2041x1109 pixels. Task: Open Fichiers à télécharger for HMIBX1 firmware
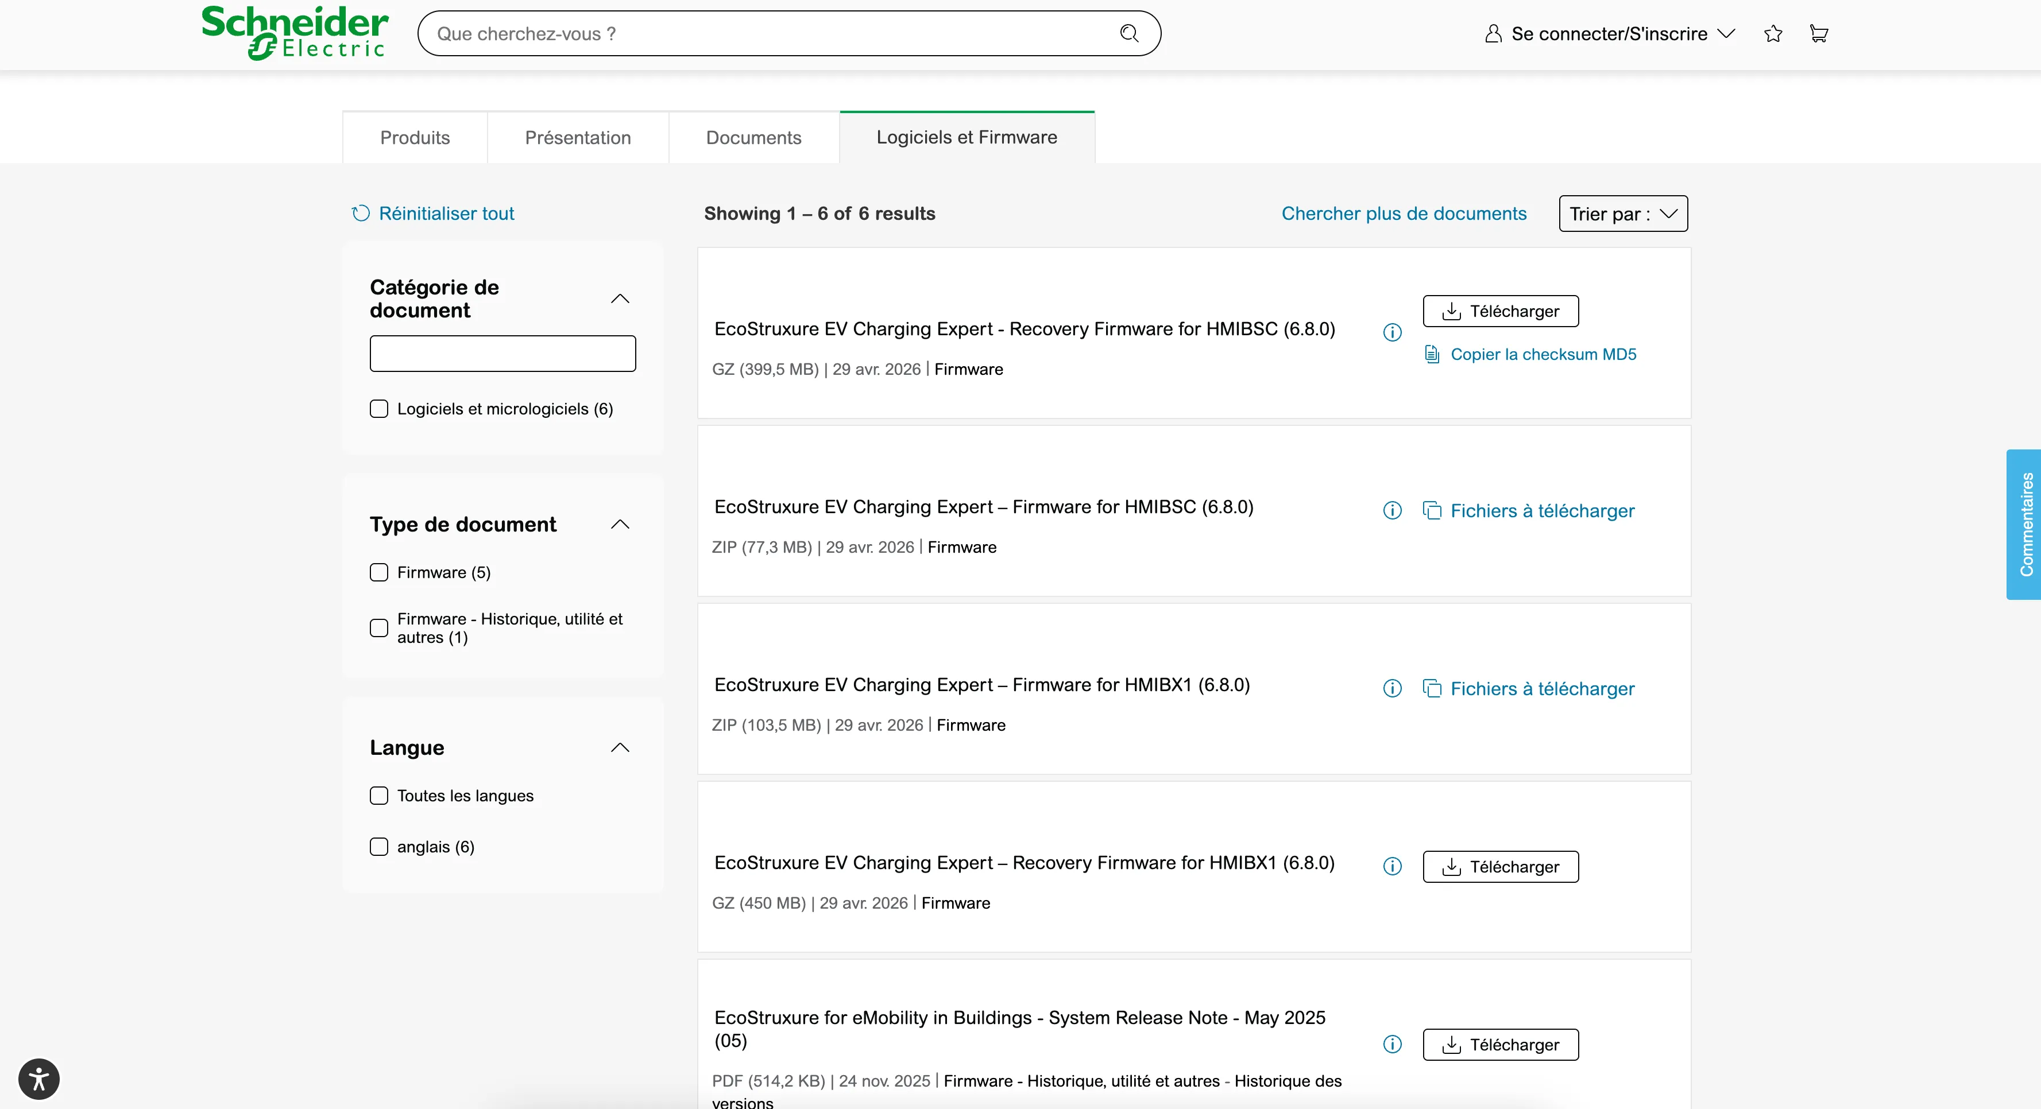[x=1543, y=689]
